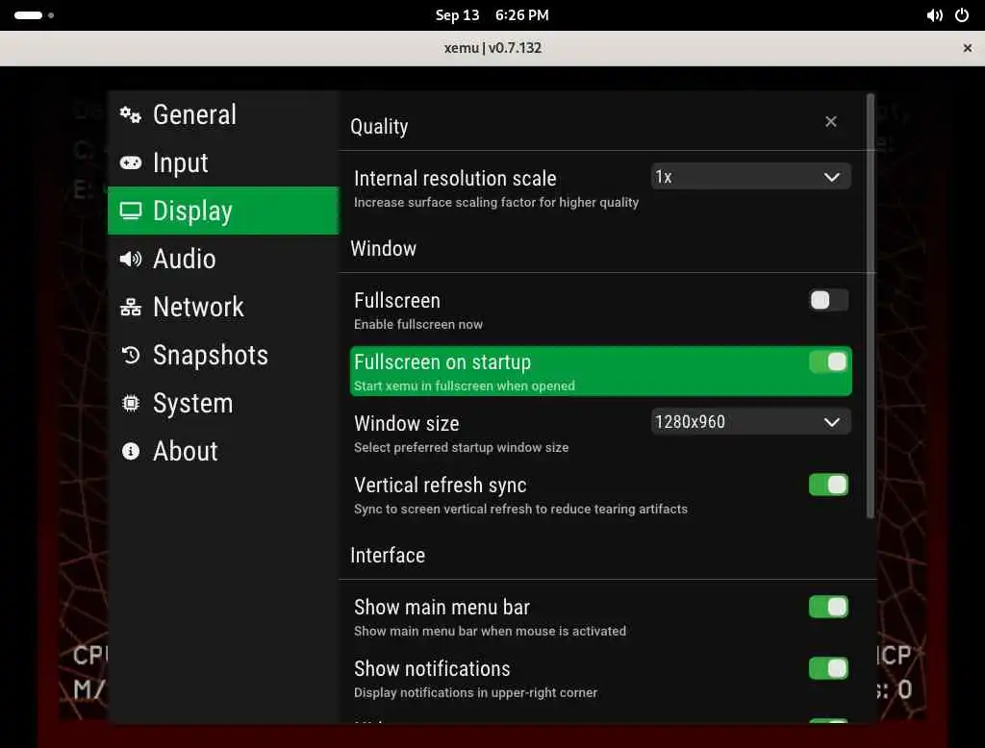Open the clock showing Sep 13 6:26 PM
Screen dimensions: 985x748
[492, 15]
